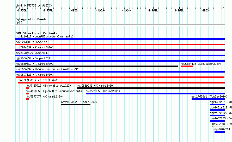Click the blue bar under dgv5199n100

pos(217,115)
